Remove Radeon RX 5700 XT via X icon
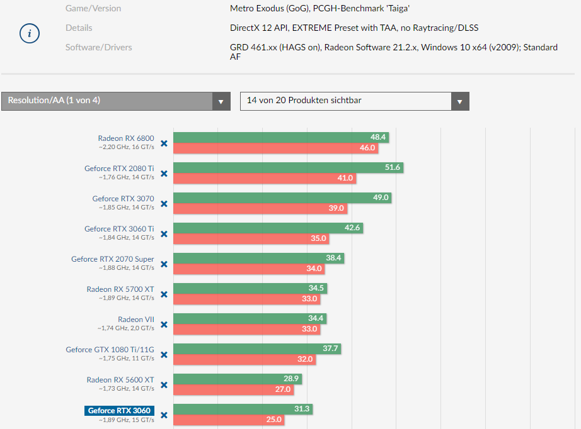 [164, 294]
